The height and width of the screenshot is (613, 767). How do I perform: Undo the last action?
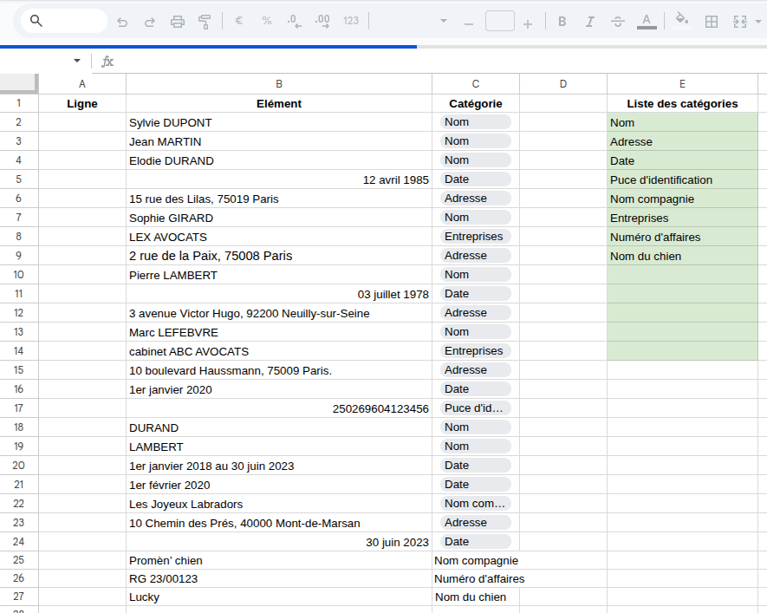tap(122, 22)
